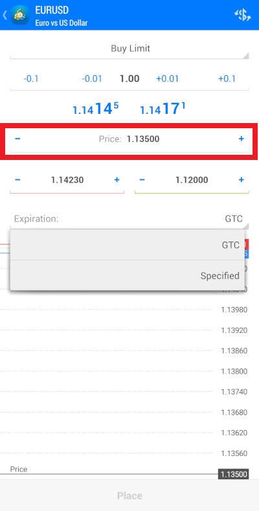Collapse the Expiration dropdown showing GTC
This screenshot has height=511, width=259.
click(129, 219)
